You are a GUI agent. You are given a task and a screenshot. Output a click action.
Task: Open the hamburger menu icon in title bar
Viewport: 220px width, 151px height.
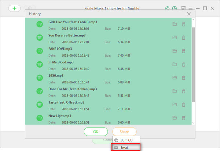click(190, 8)
